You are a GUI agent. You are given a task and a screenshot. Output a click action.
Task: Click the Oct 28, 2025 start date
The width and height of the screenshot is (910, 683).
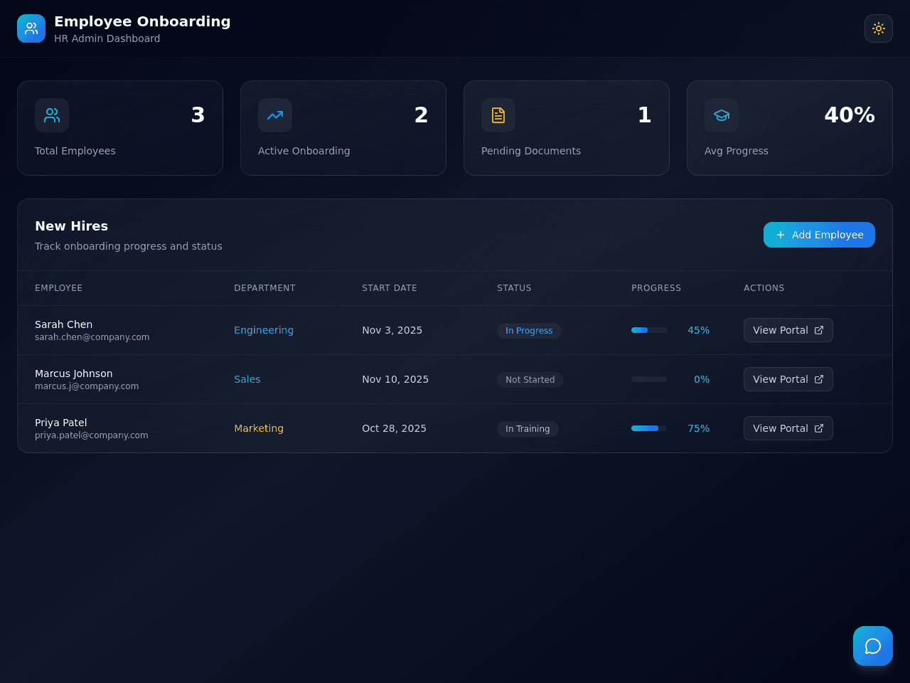395,428
